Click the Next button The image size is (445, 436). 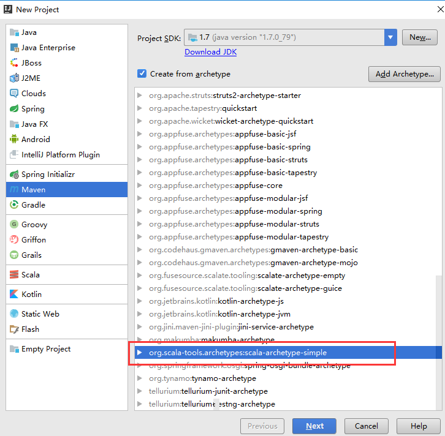[314, 426]
